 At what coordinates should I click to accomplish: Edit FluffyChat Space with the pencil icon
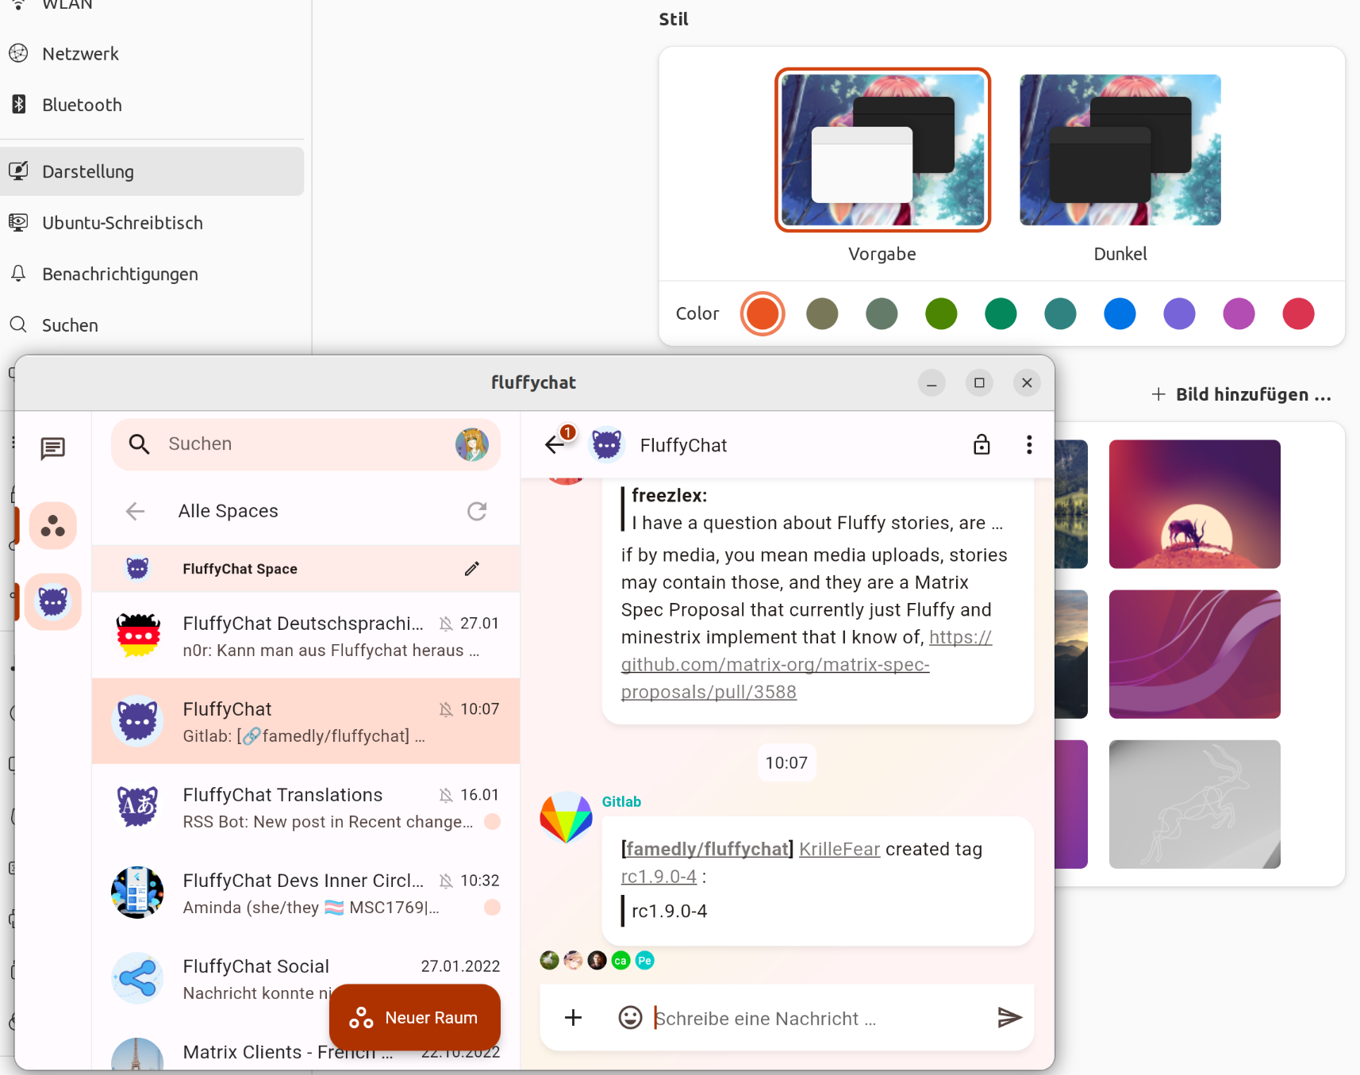pyautogui.click(x=472, y=569)
